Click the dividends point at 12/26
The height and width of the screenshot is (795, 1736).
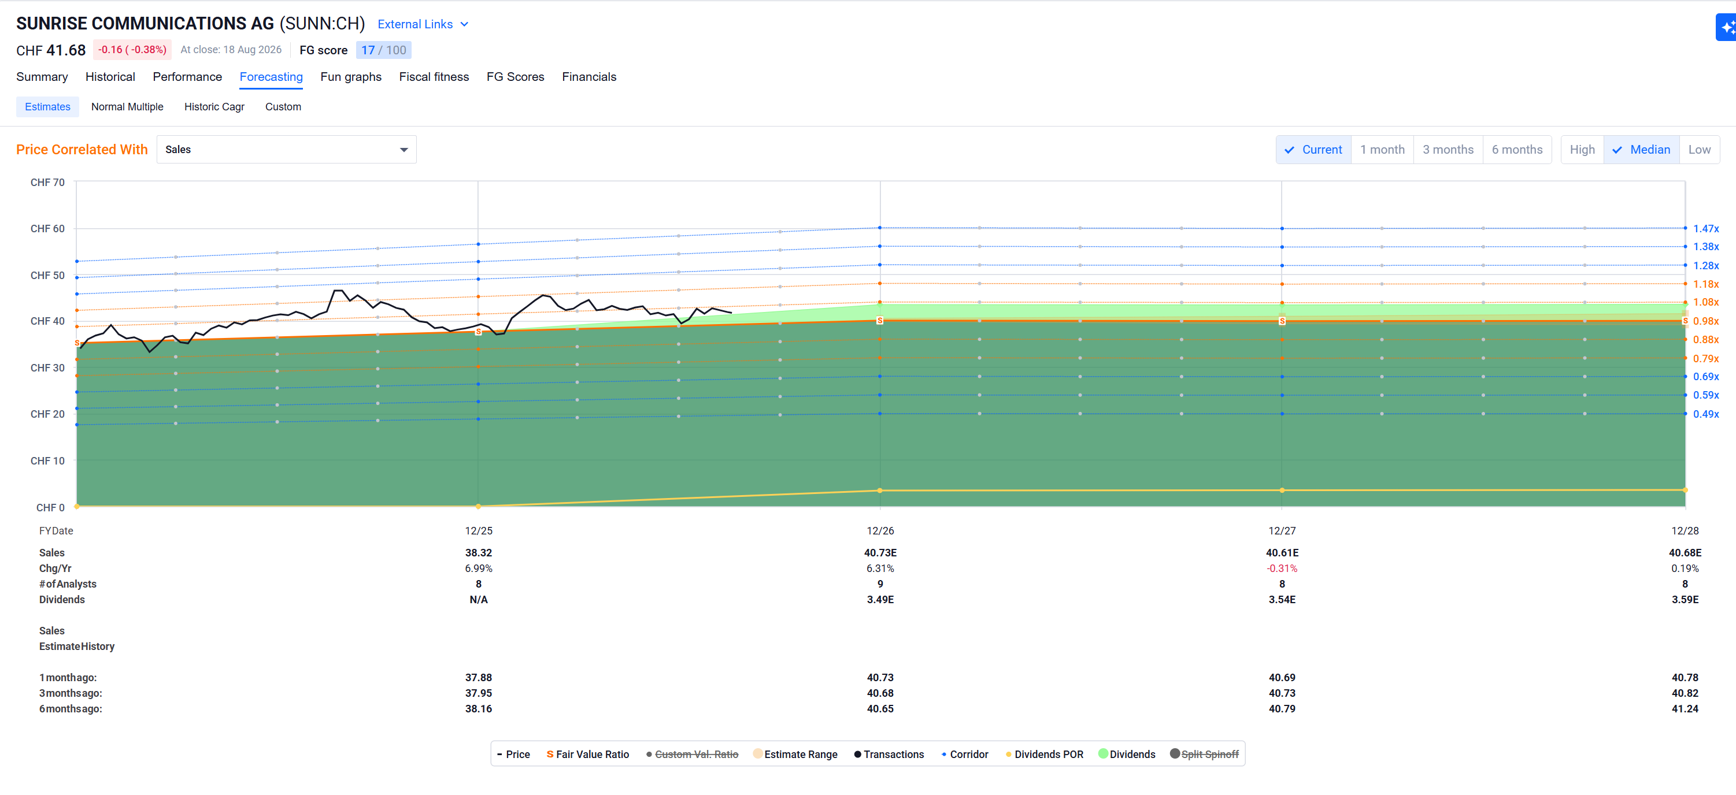pyautogui.click(x=879, y=491)
